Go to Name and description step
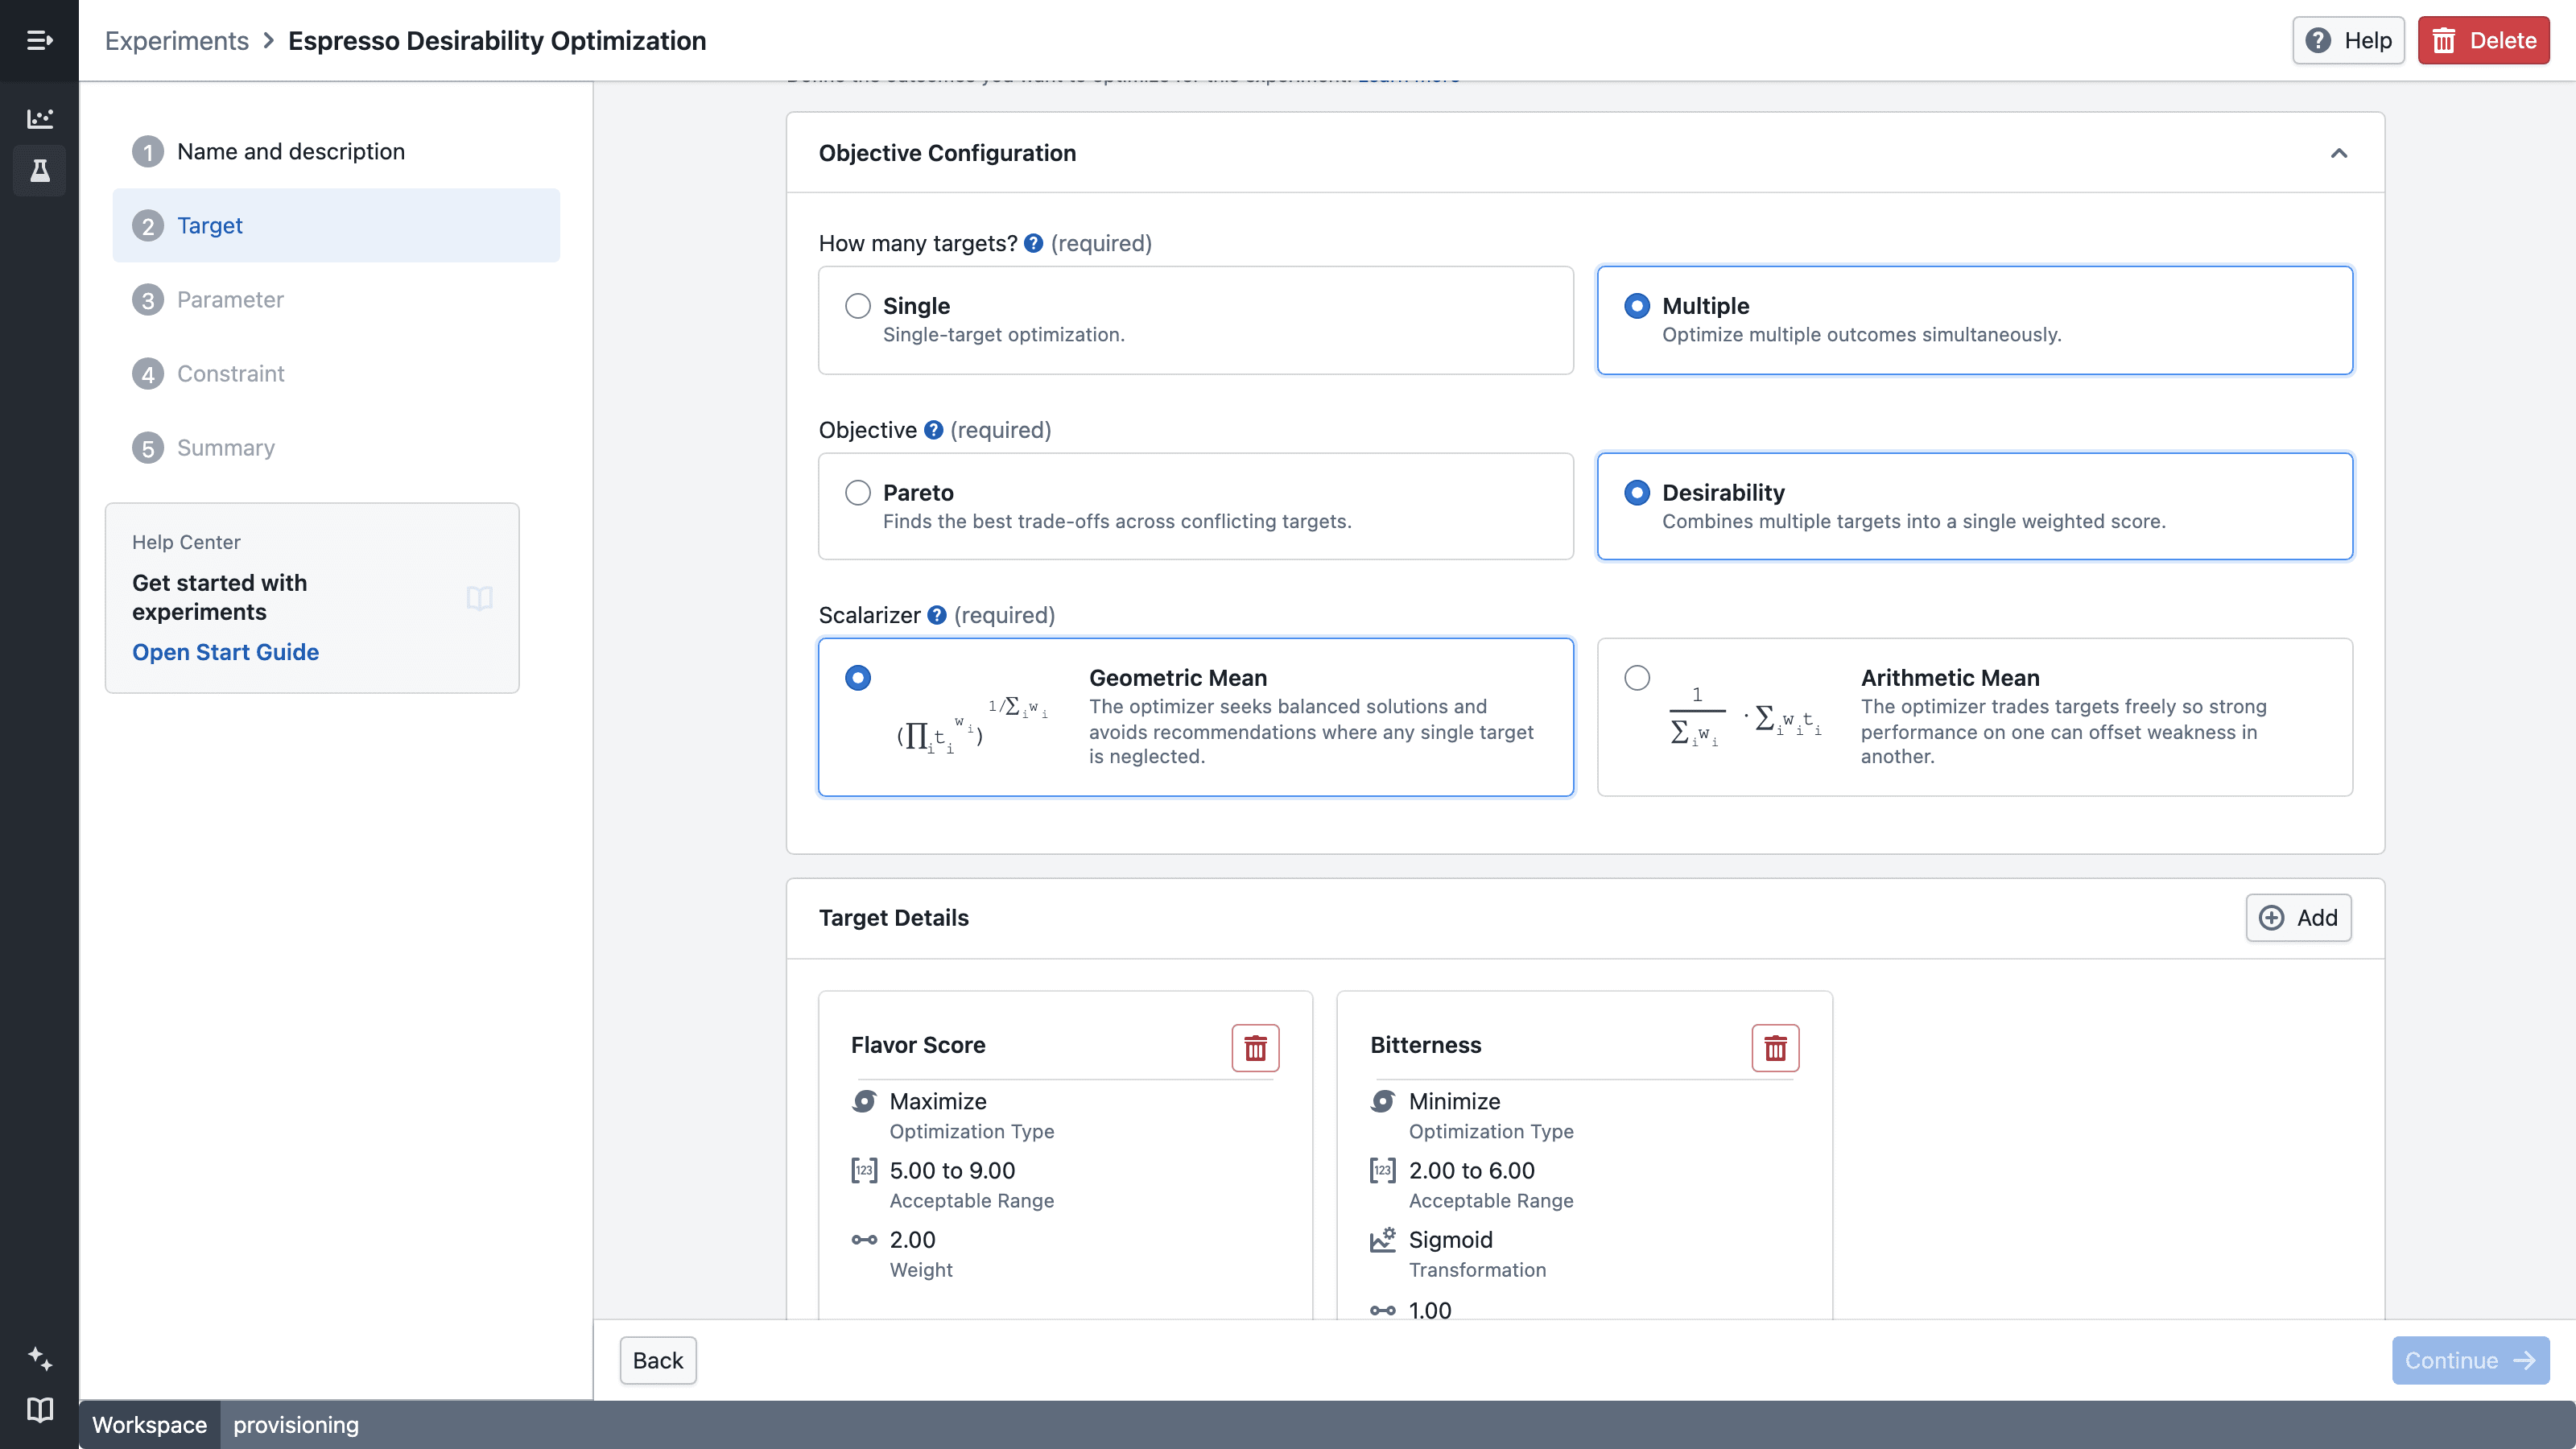Screen dimensions: 2576x1449 click(x=336, y=151)
